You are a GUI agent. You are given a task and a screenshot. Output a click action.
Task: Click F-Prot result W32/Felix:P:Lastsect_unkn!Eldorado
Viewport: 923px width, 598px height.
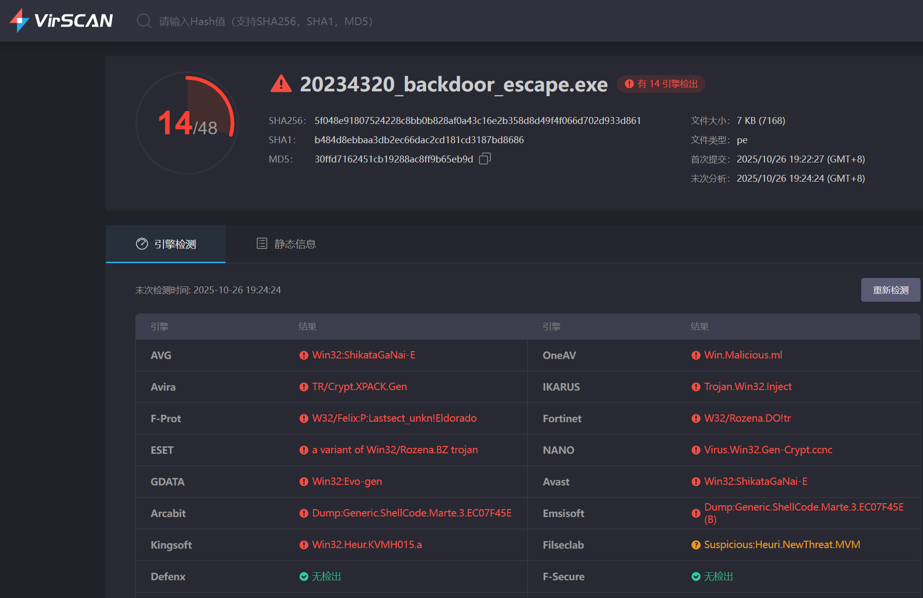394,418
